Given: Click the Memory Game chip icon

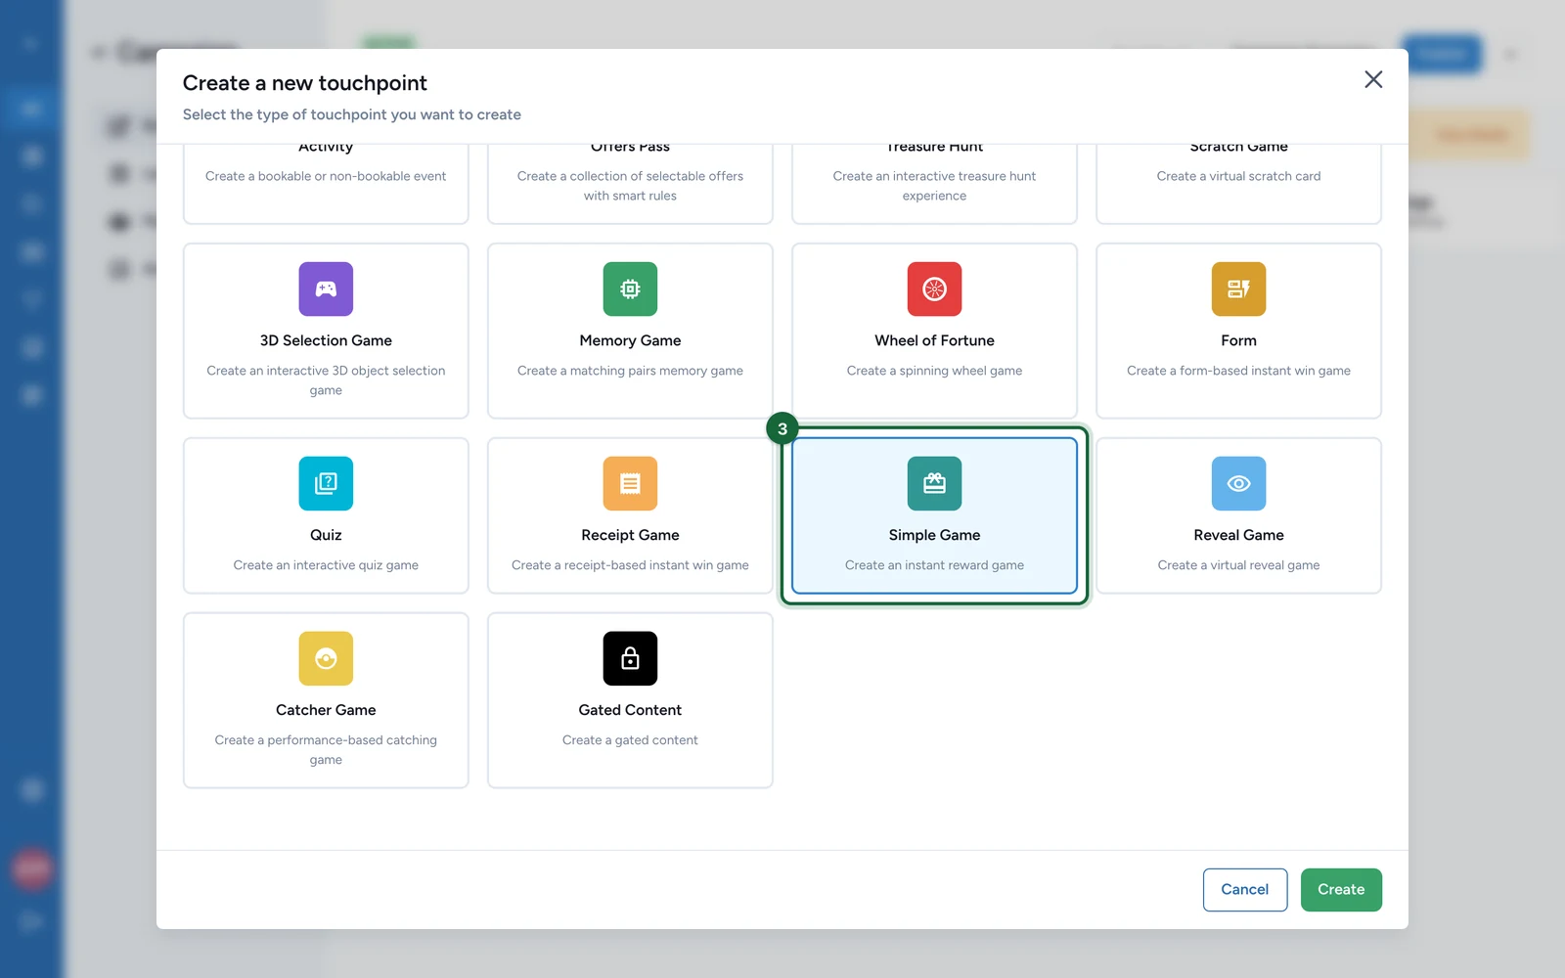Looking at the screenshot, I should click(x=630, y=289).
